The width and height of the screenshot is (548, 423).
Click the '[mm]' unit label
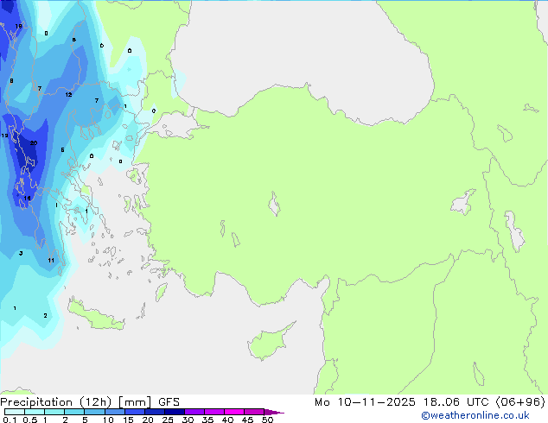tap(135, 402)
